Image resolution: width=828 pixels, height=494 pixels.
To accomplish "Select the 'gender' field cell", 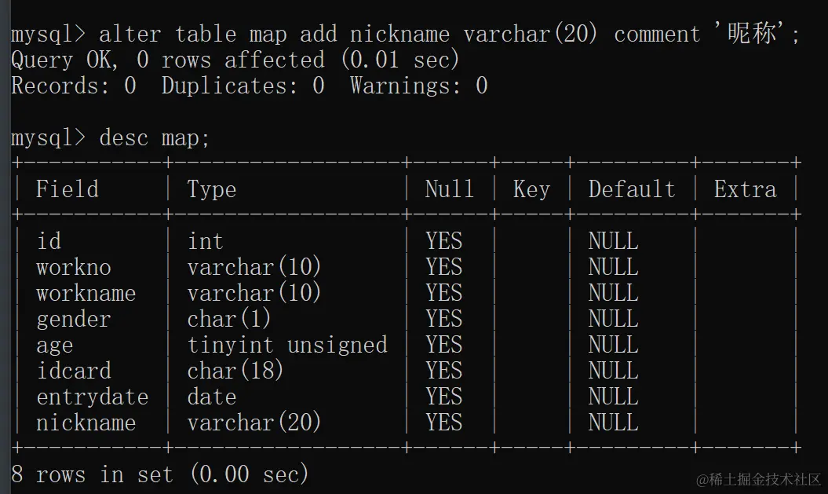I will (74, 319).
